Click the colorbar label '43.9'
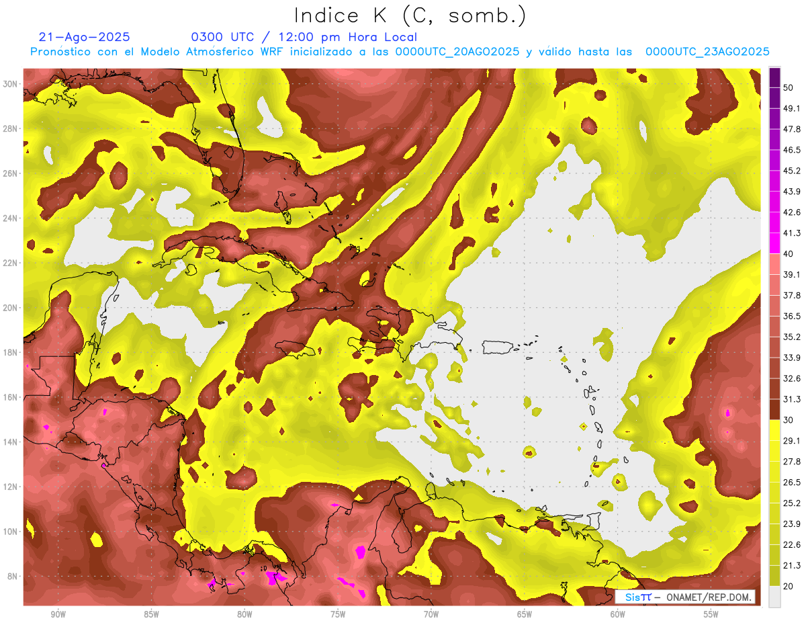Image resolution: width=806 pixels, height=623 pixels. 792,192
